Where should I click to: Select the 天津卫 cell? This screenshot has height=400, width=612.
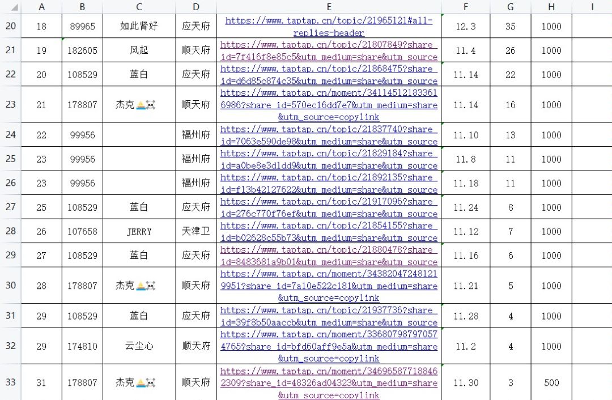pos(196,231)
